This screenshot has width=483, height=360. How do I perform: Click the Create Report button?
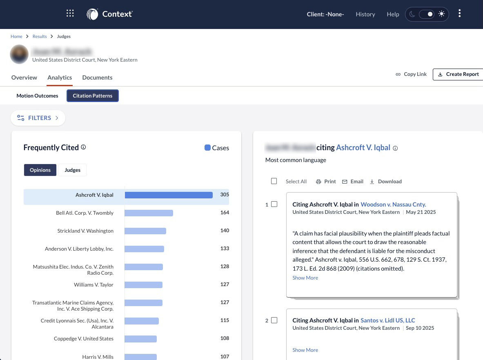(458, 74)
